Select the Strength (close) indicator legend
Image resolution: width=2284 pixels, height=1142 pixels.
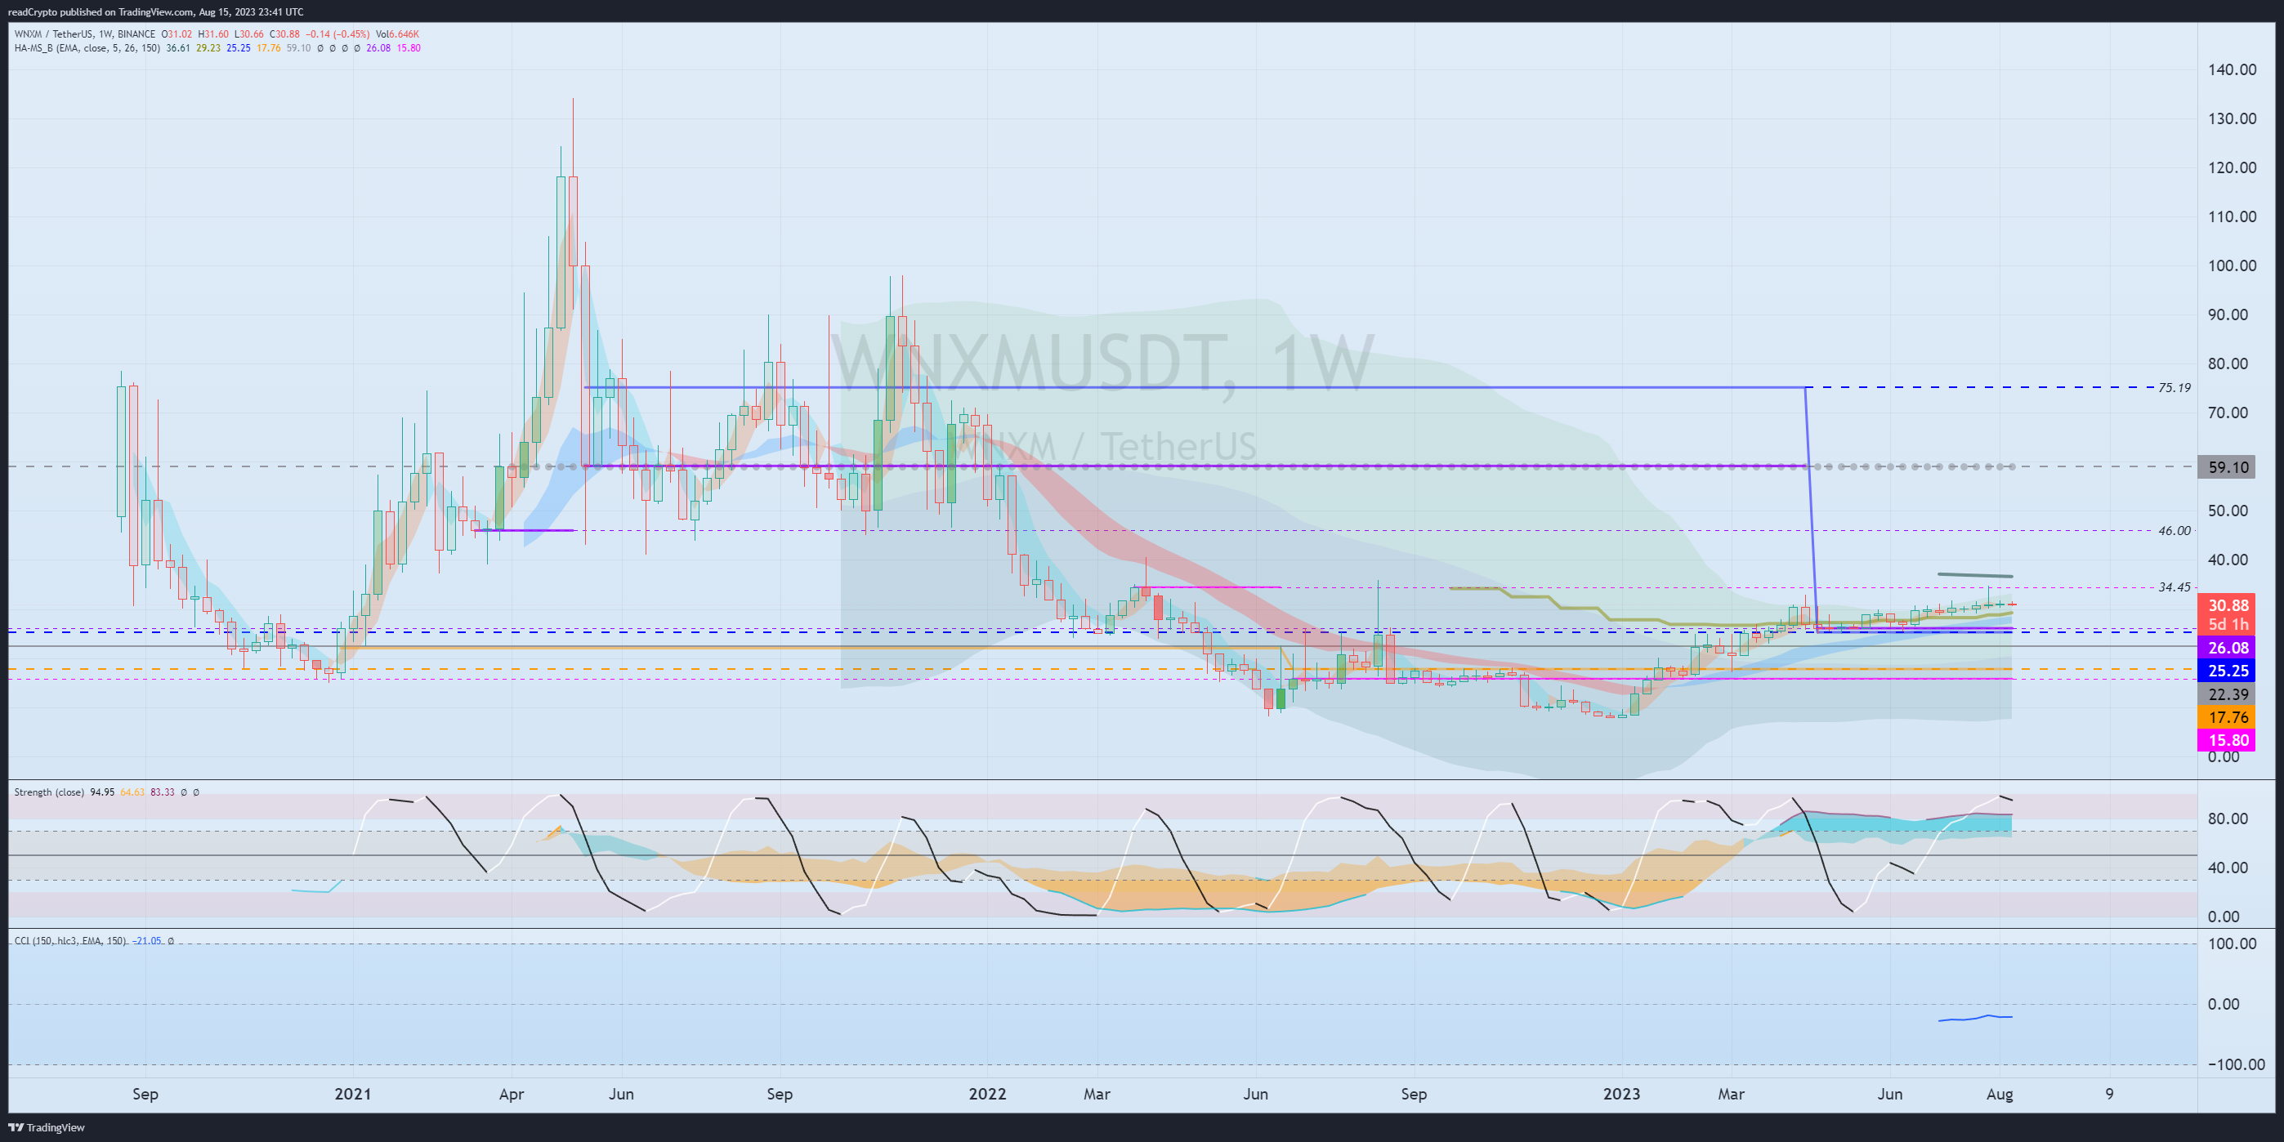50,792
